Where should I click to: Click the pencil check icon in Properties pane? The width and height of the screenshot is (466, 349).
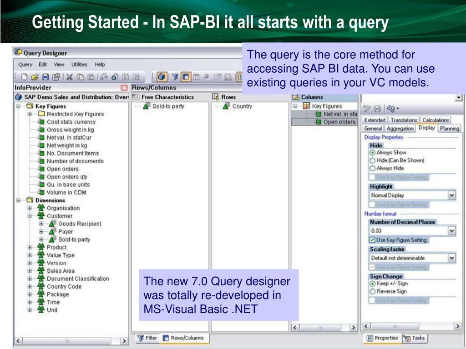(x=367, y=109)
